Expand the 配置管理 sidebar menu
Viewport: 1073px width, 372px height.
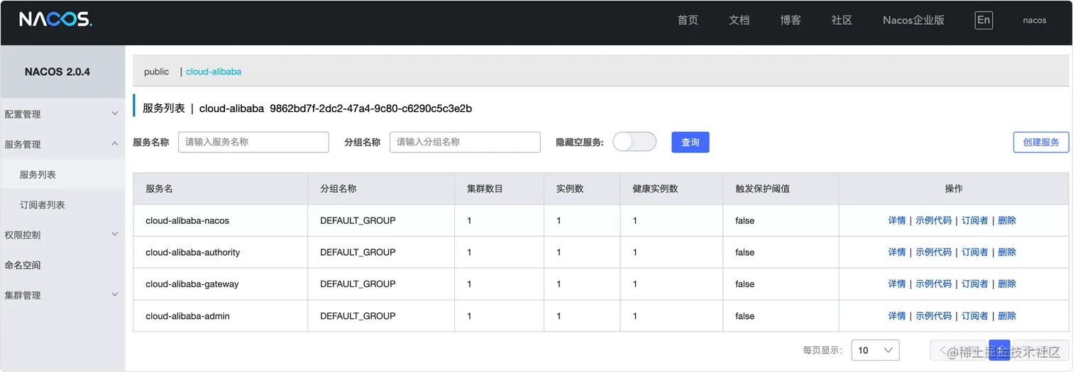click(x=62, y=114)
